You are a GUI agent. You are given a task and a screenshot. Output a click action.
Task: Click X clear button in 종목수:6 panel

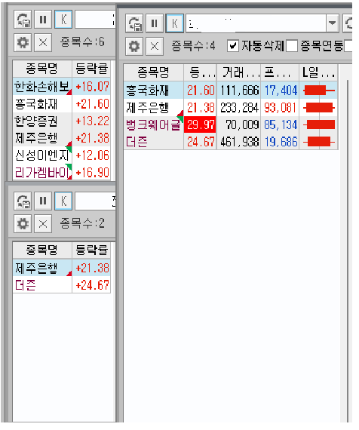(x=43, y=42)
